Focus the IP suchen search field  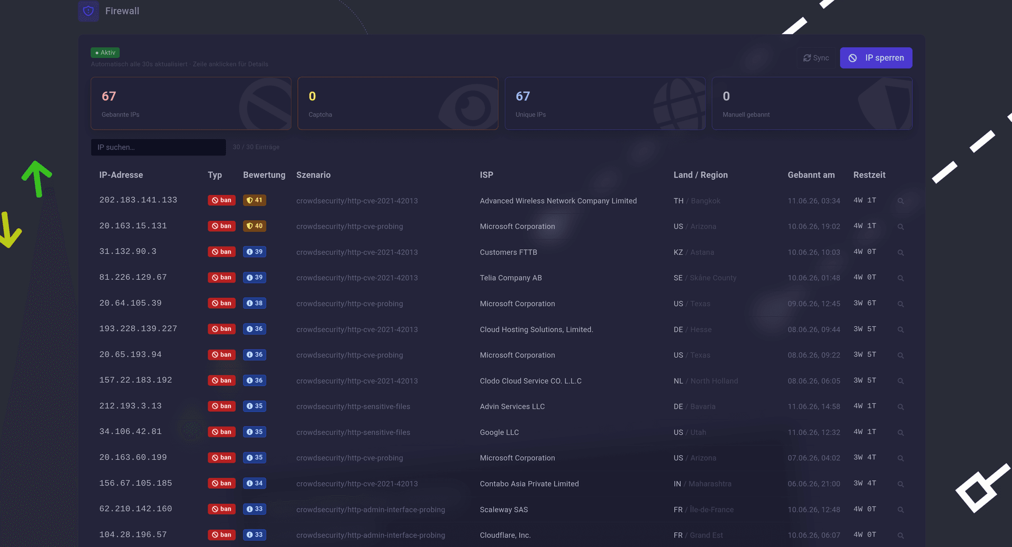158,147
